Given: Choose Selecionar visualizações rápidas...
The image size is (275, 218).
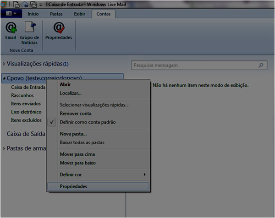Looking at the screenshot, I should [x=98, y=105].
